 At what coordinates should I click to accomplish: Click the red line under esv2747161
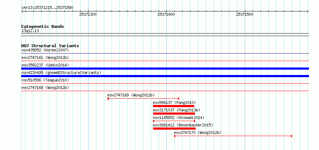point(165,61)
